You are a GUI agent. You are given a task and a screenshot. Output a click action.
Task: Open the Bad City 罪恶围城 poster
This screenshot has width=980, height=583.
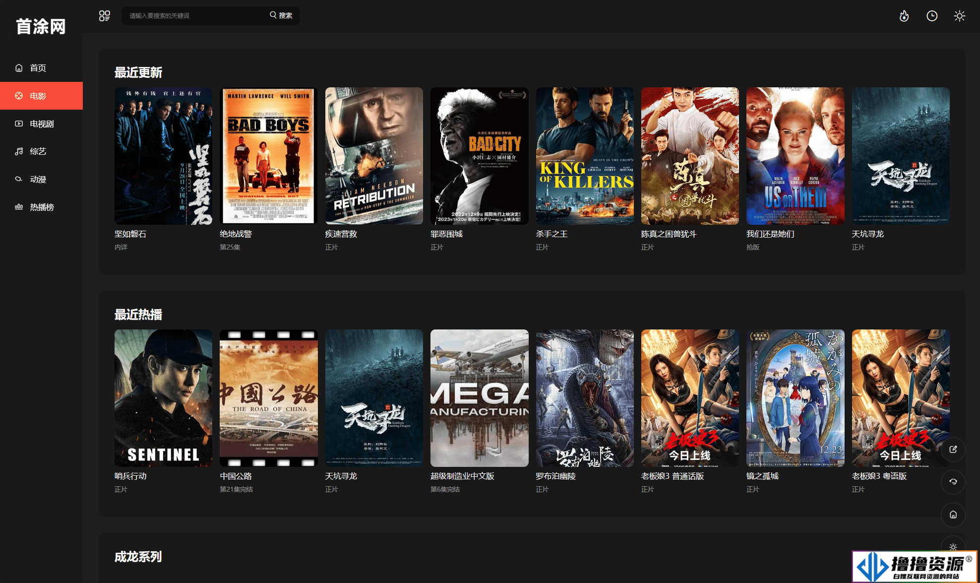479,156
